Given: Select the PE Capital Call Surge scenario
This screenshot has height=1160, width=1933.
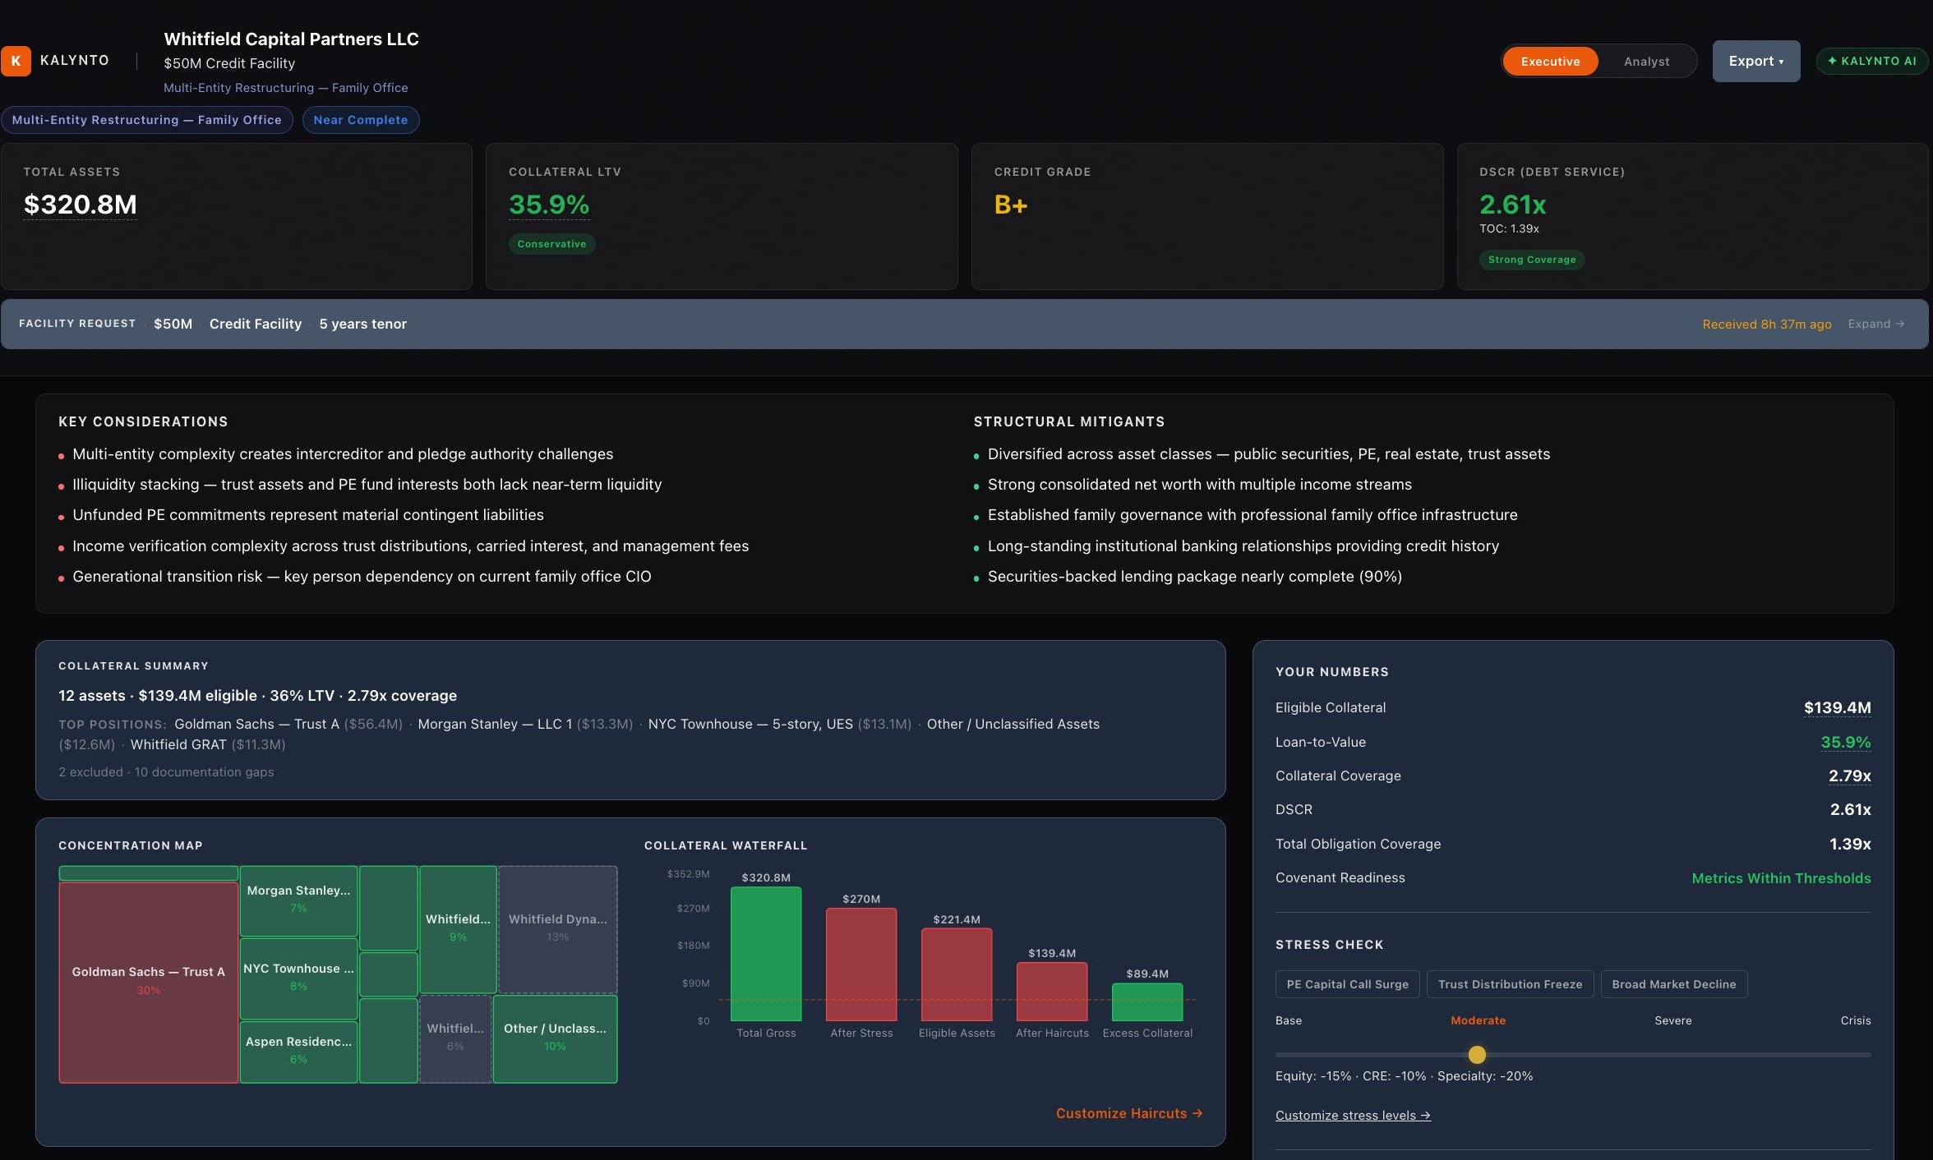Looking at the screenshot, I should click(x=1347, y=984).
